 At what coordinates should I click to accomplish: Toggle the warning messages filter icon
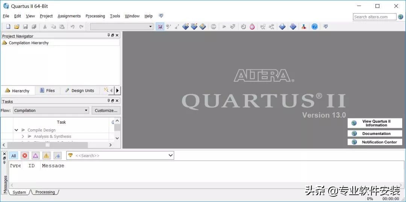pyautogui.click(x=46, y=156)
